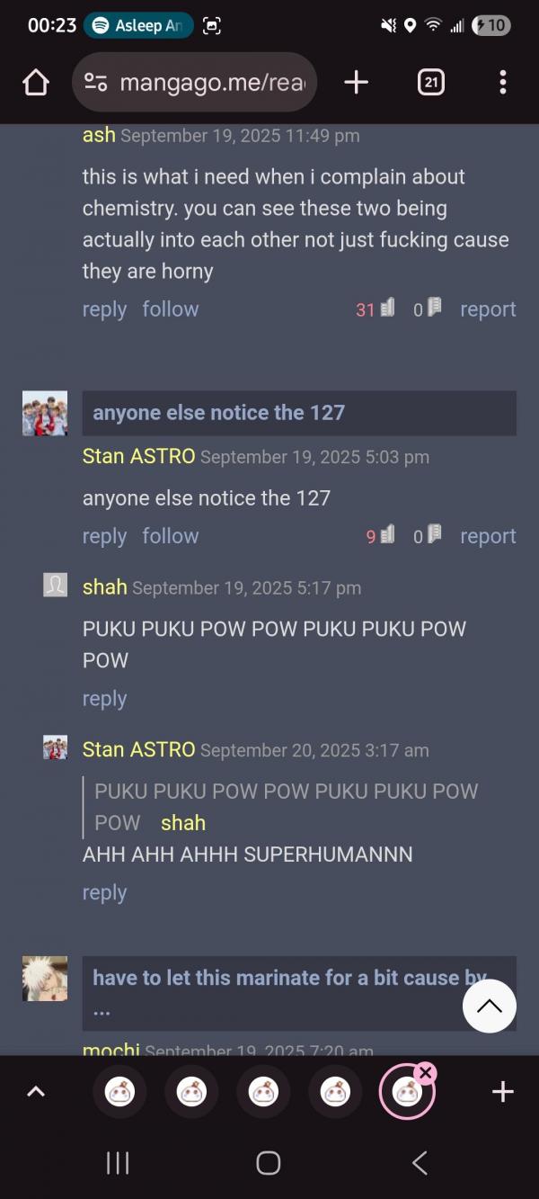539x1199 pixels.
Task: Open the tab switcher showing 21
Action: [x=431, y=83]
